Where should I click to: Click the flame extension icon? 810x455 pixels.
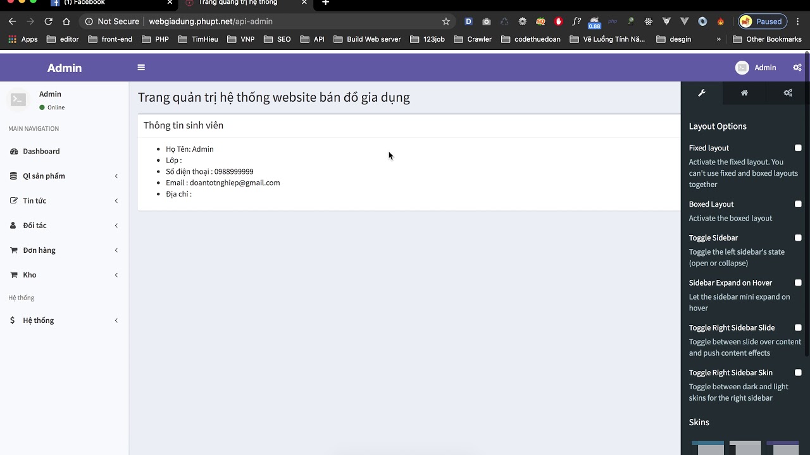click(x=720, y=21)
